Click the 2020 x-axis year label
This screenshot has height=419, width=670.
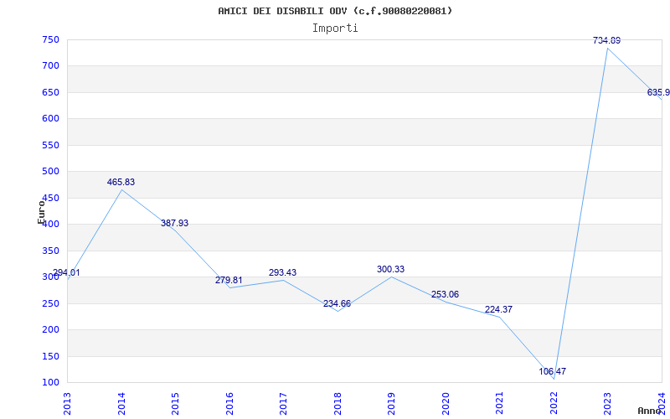click(446, 403)
